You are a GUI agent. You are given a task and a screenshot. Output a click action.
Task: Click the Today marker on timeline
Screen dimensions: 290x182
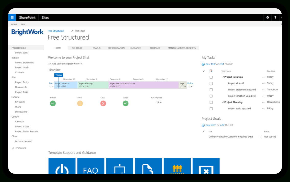[59, 75]
